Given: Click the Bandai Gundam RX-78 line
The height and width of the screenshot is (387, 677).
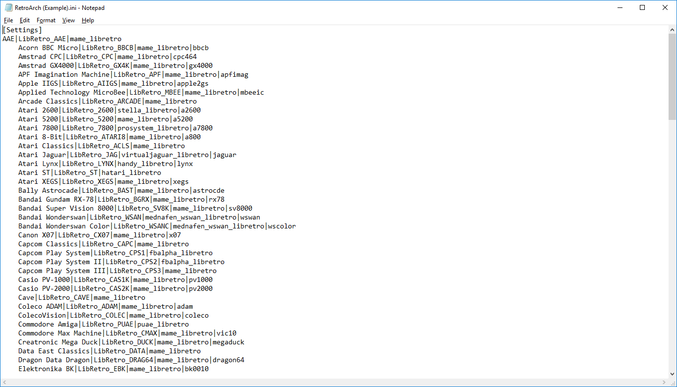Looking at the screenshot, I should click(121, 199).
